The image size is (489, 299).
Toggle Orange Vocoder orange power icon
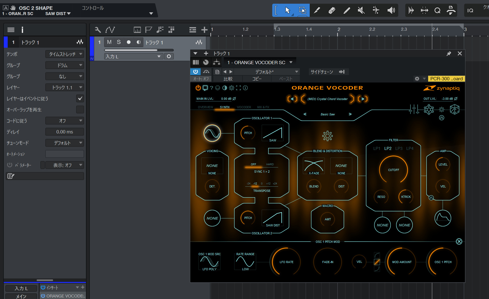[198, 88]
